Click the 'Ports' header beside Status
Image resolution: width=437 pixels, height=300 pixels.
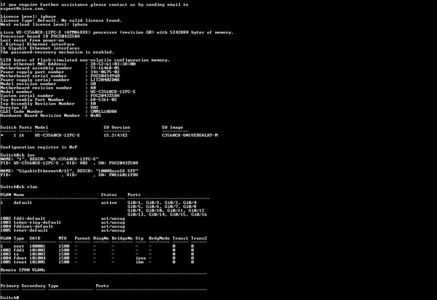[x=134, y=195]
